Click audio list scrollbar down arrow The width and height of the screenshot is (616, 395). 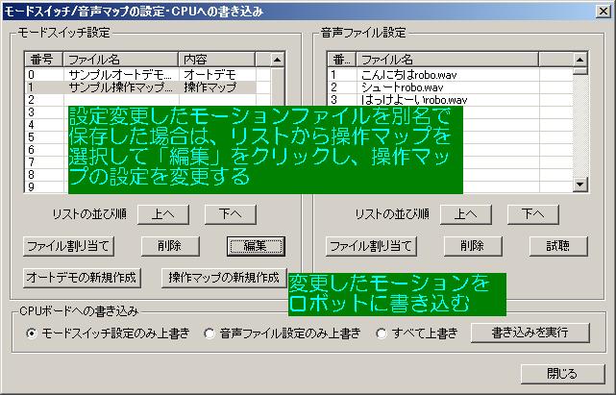click(579, 184)
